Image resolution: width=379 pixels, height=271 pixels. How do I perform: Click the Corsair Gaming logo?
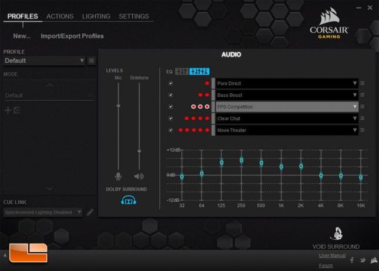pyautogui.click(x=329, y=23)
